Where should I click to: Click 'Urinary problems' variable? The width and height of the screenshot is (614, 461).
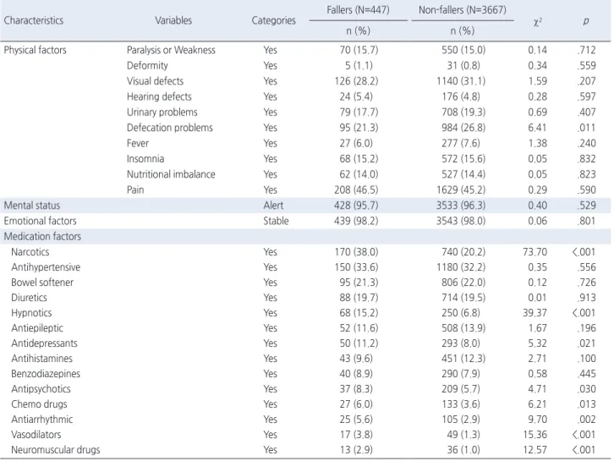click(162, 112)
